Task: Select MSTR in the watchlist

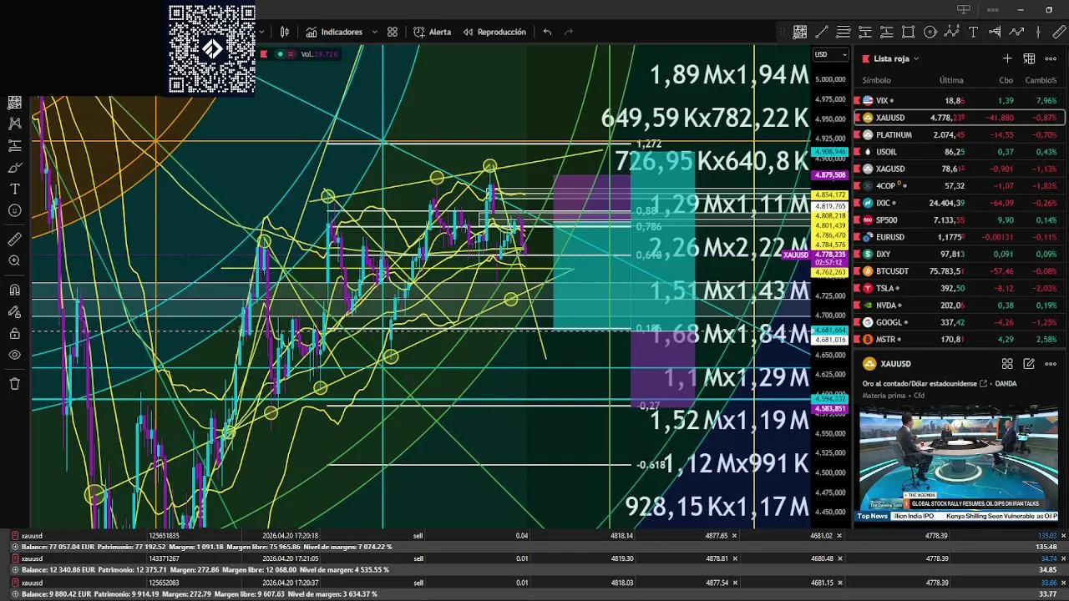Action: [960, 340]
